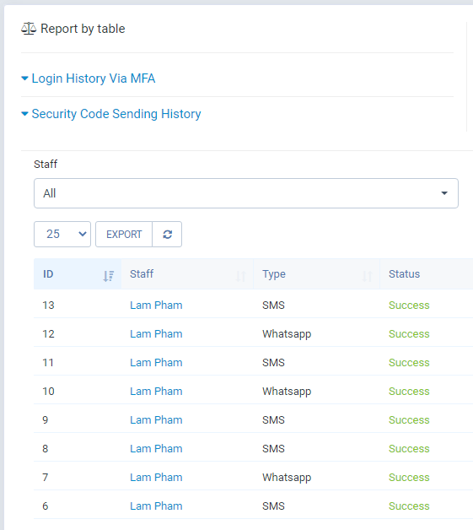Screen dimensions: 473x530
Task: Click the EXPORT button
Action: tap(124, 235)
